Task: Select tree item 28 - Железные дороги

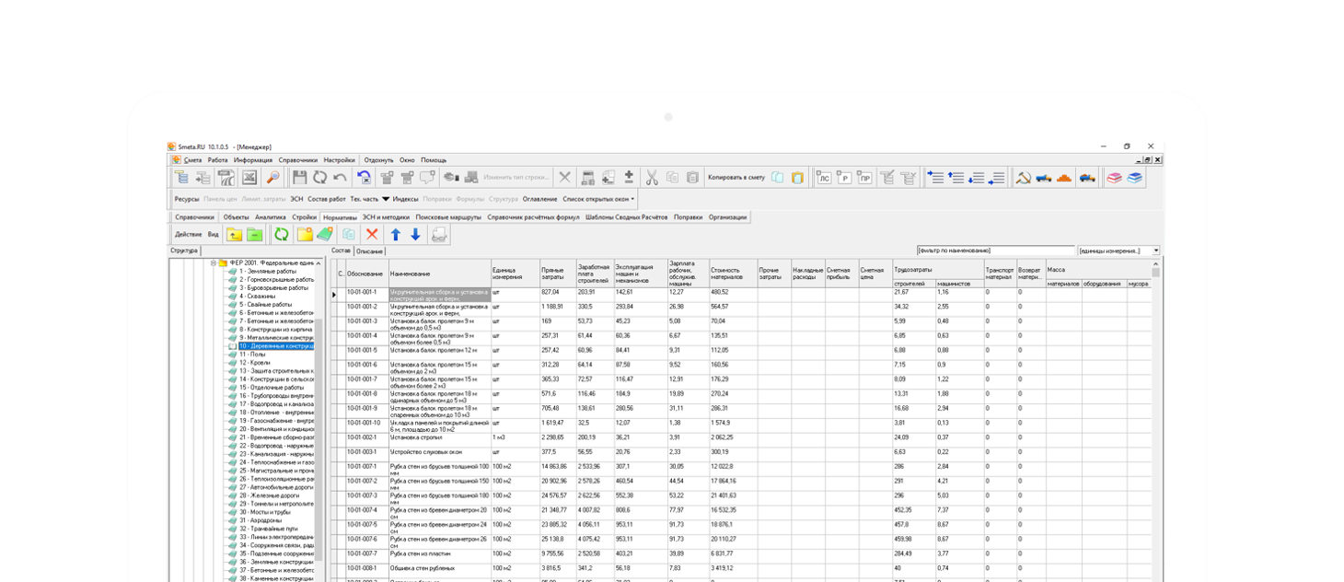Action: [x=270, y=495]
